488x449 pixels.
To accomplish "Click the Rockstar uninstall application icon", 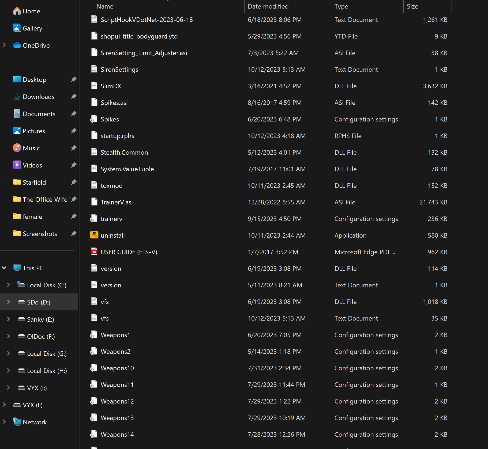I will point(94,235).
